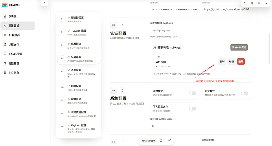Edit the API key with 编辑 button
This screenshot has width=272, height=146.
click(x=231, y=62)
